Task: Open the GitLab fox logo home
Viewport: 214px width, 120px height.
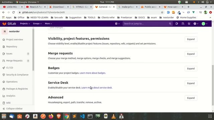Action: click(x=4, y=24)
